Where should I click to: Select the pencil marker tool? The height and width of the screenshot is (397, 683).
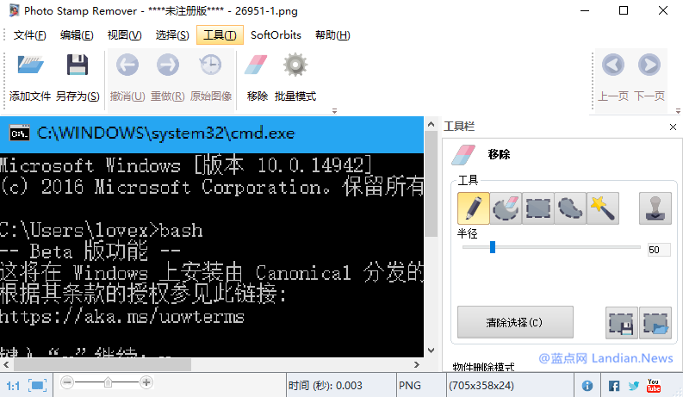474,208
